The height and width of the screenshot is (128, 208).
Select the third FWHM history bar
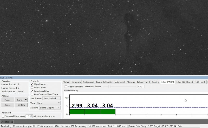pos(108,112)
